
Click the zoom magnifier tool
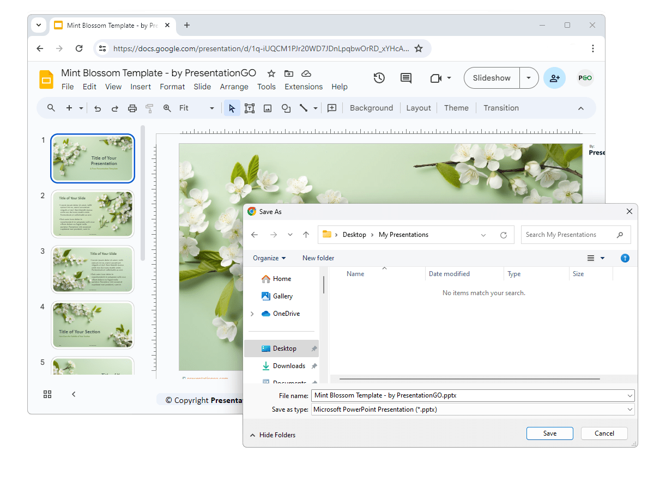click(167, 108)
